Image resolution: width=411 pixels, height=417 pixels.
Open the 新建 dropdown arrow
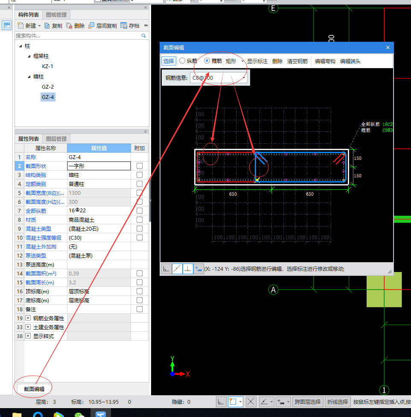click(39, 26)
